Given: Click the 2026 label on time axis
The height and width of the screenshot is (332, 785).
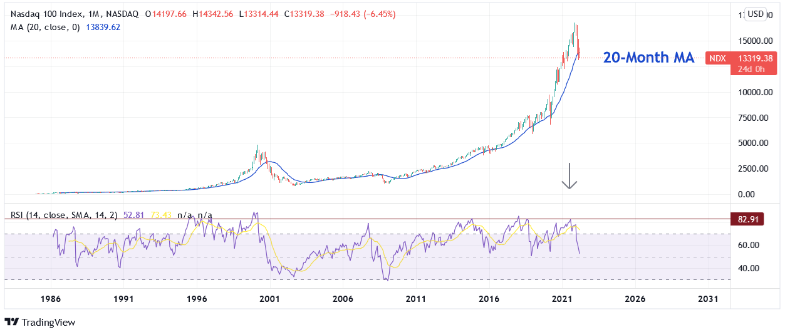Looking at the screenshot, I should click(x=635, y=298).
